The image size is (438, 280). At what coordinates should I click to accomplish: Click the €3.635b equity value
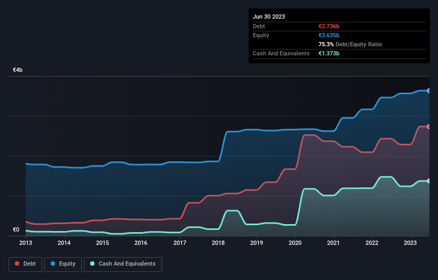329,35
